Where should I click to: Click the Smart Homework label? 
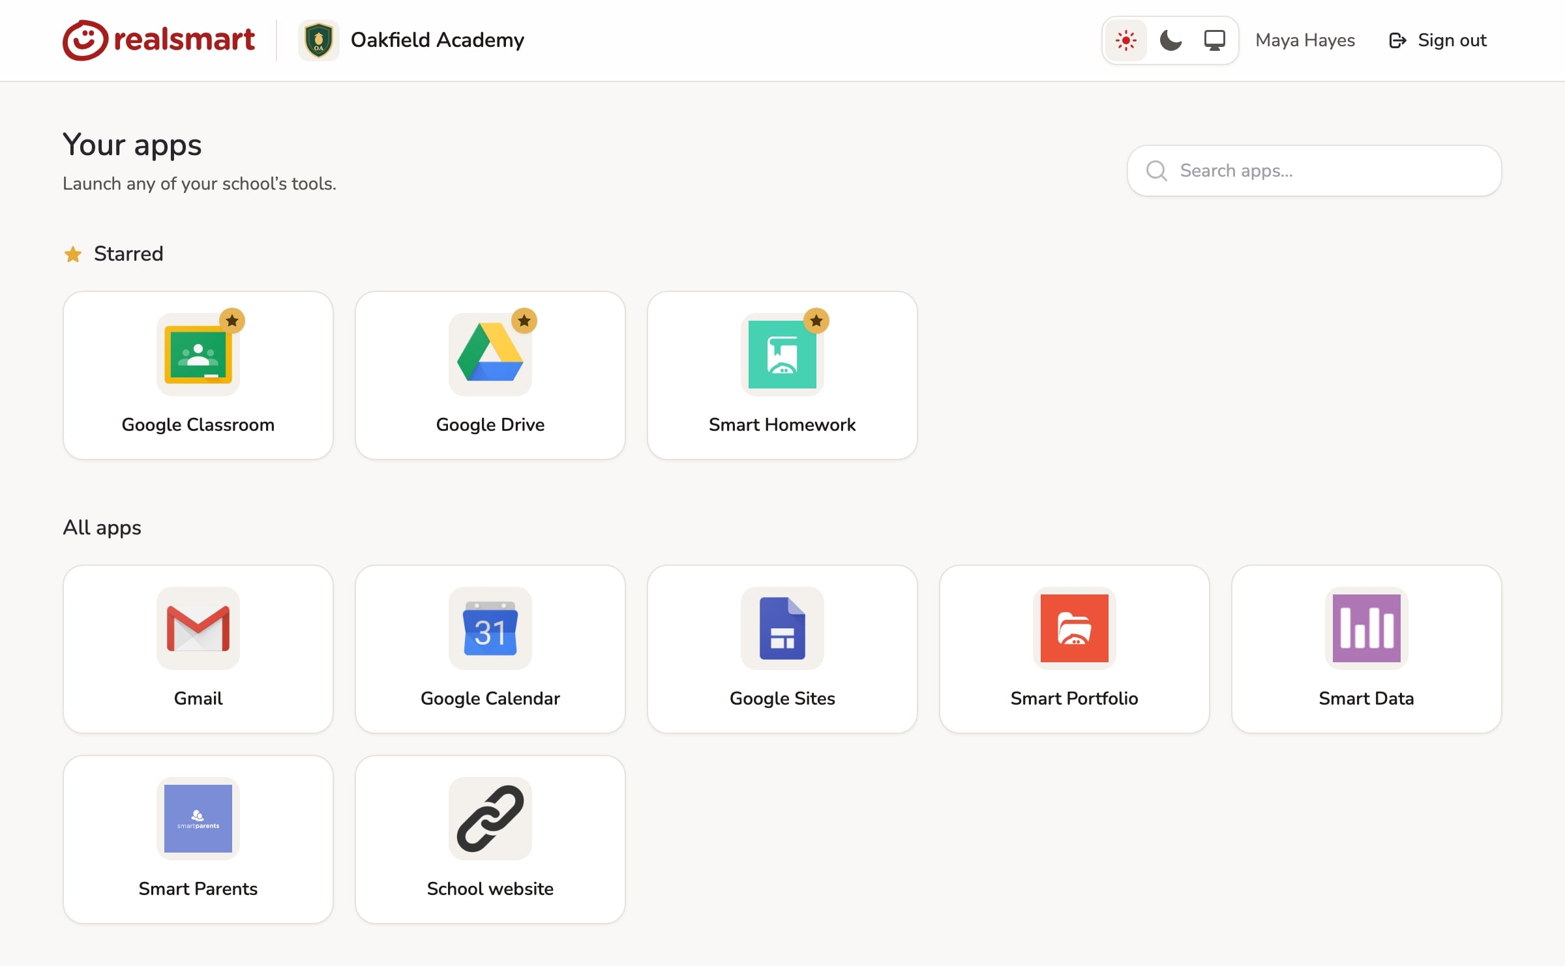pyautogui.click(x=782, y=425)
